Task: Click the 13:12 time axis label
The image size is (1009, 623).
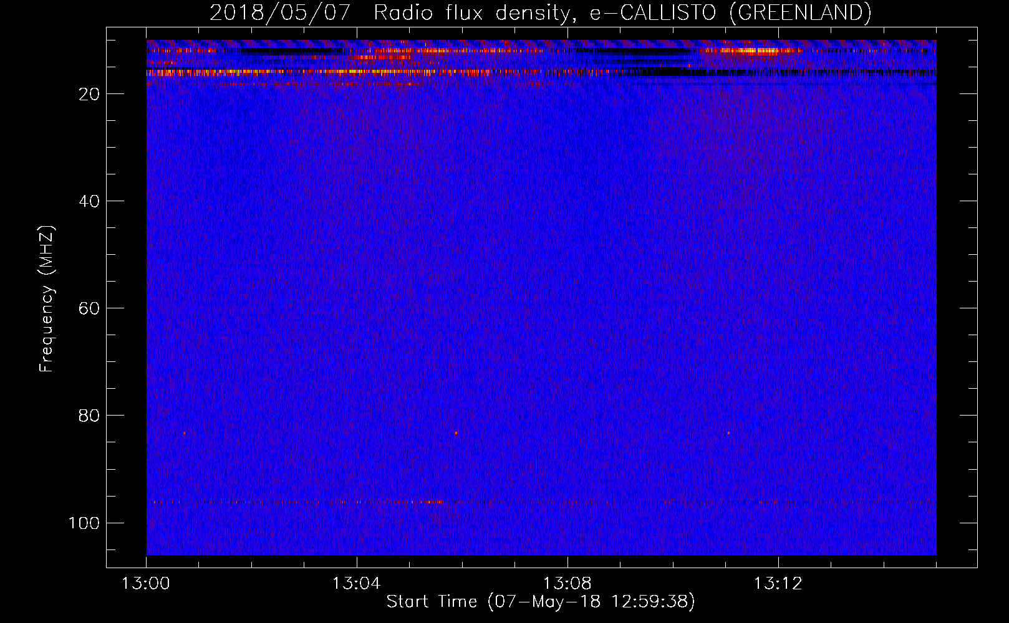Action: click(778, 584)
